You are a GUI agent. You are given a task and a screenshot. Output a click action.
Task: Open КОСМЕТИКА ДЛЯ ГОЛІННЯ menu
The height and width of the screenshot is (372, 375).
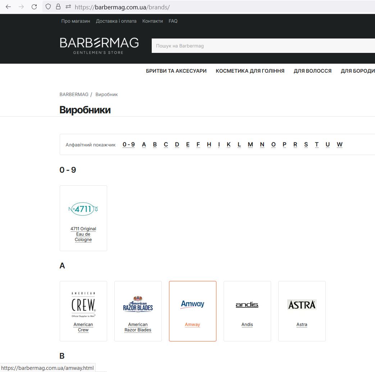tap(250, 71)
